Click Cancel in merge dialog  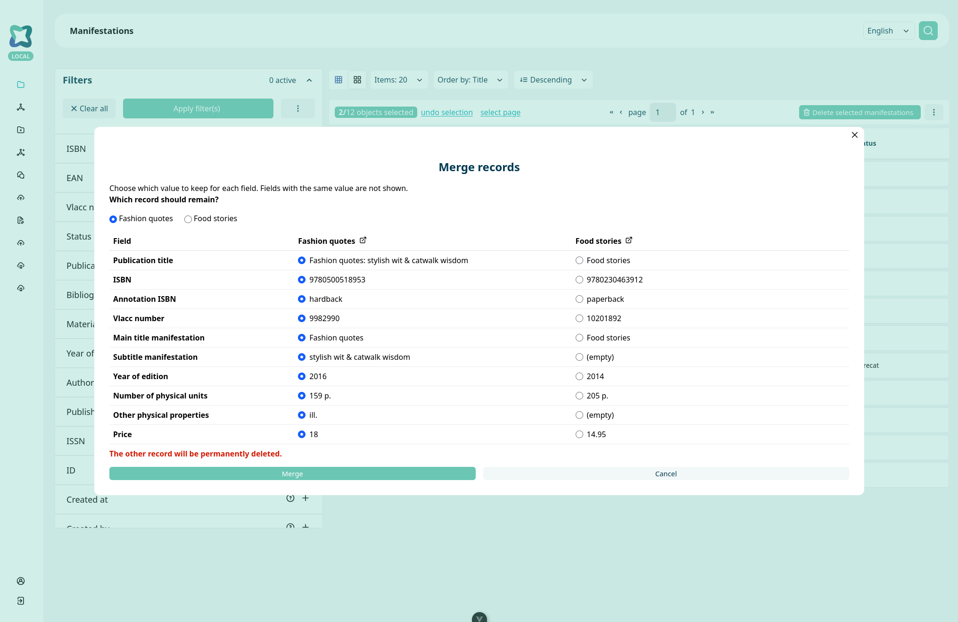coord(666,473)
